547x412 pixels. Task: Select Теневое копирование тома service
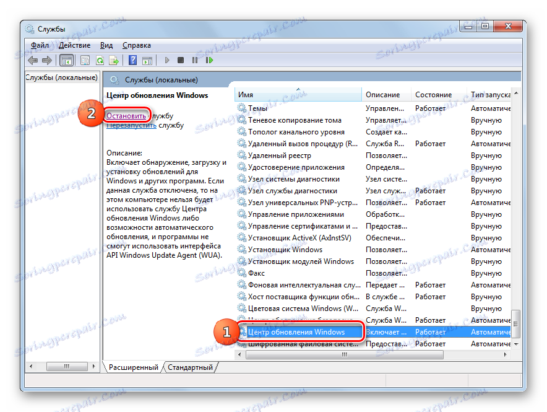[373, 120]
